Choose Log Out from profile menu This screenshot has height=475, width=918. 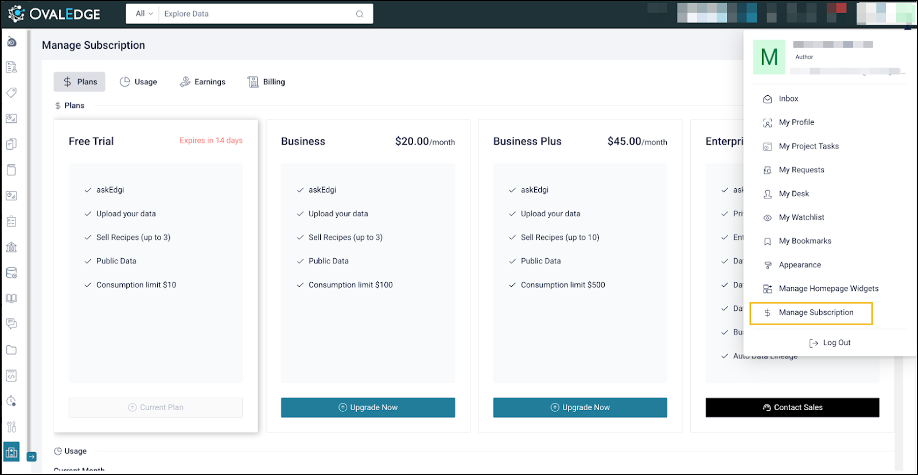click(x=830, y=342)
